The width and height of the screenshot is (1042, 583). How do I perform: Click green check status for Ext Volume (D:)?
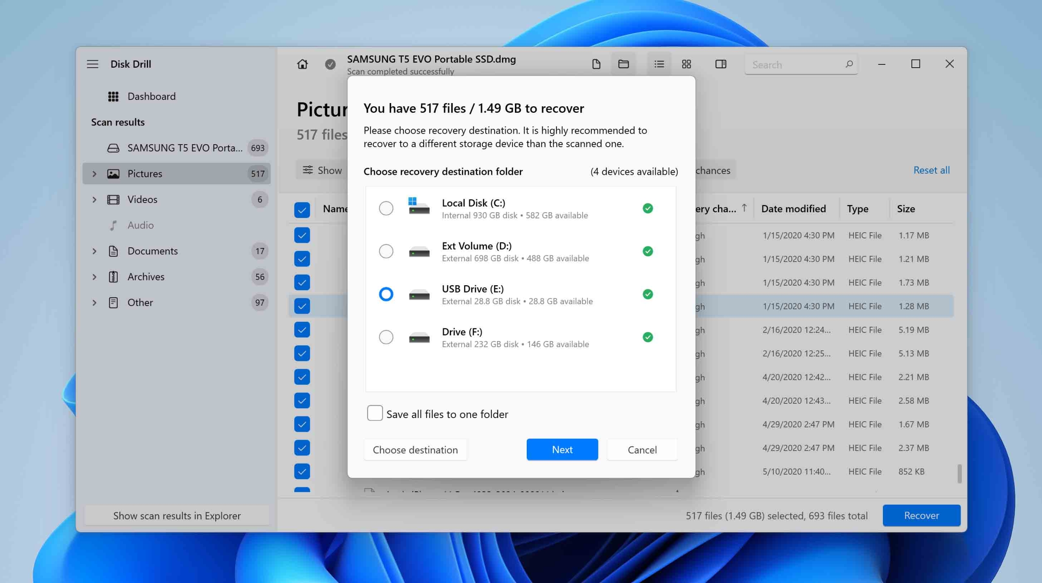(x=648, y=251)
